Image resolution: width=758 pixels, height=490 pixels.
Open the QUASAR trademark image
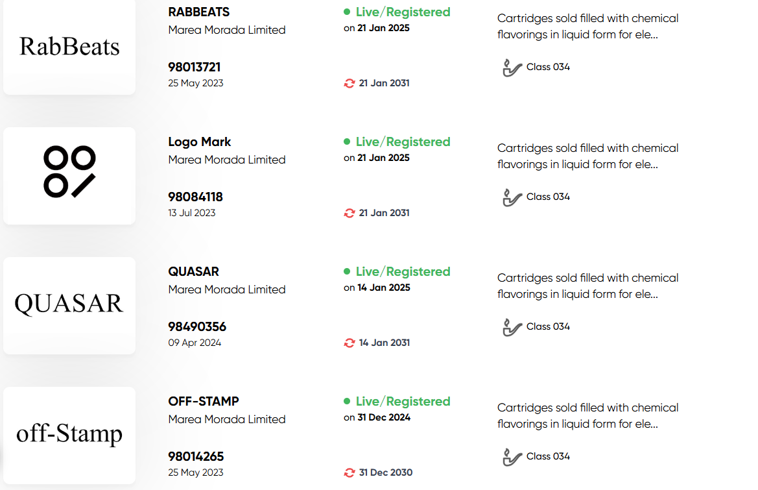pyautogui.click(x=69, y=305)
